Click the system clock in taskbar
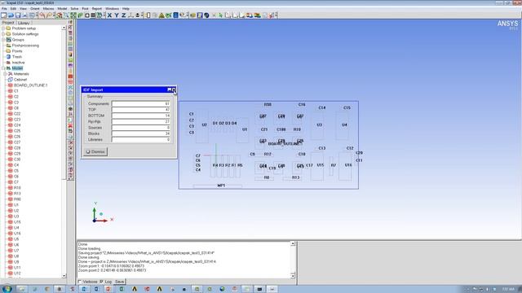 pyautogui.click(x=508, y=290)
